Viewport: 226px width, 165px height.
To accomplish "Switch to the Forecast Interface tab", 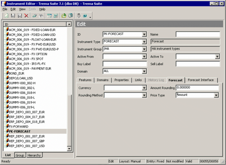I will [201, 80].
